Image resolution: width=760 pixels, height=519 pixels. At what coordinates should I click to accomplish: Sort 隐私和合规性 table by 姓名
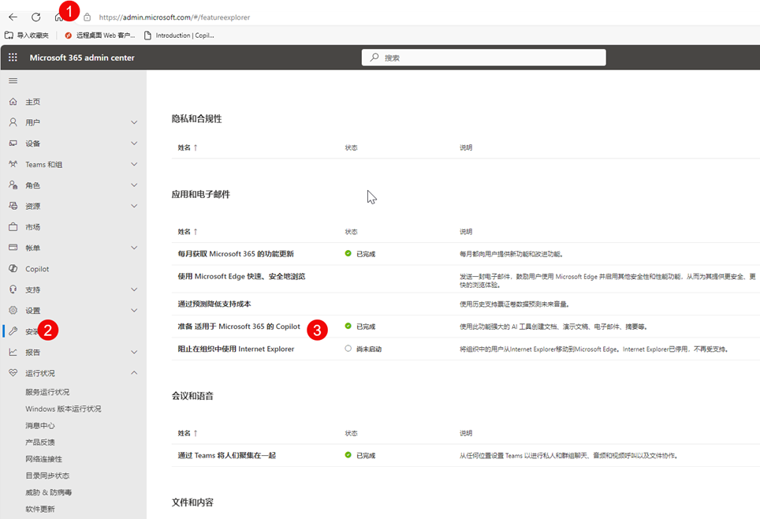click(188, 147)
